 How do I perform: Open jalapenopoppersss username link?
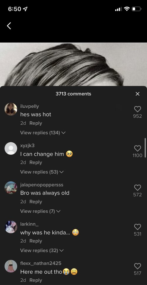click(42, 185)
